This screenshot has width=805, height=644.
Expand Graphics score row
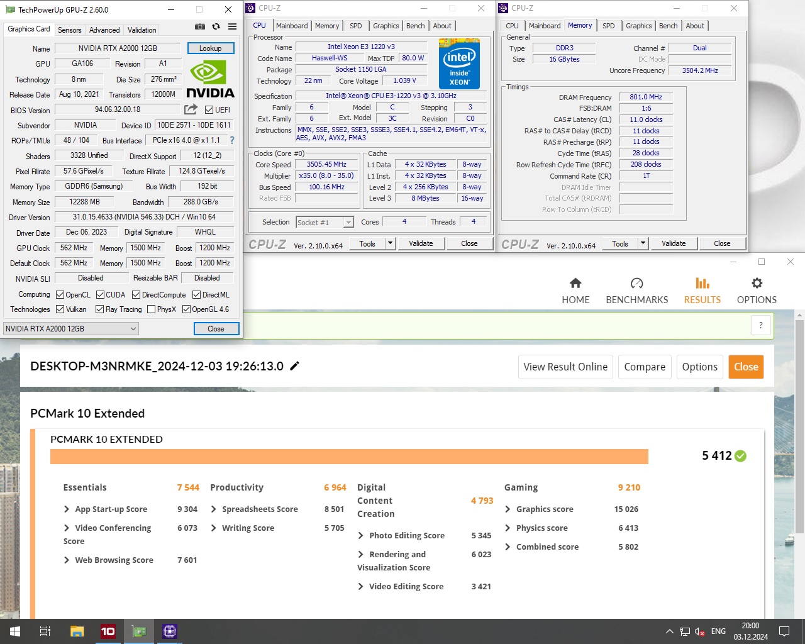pyautogui.click(x=508, y=509)
